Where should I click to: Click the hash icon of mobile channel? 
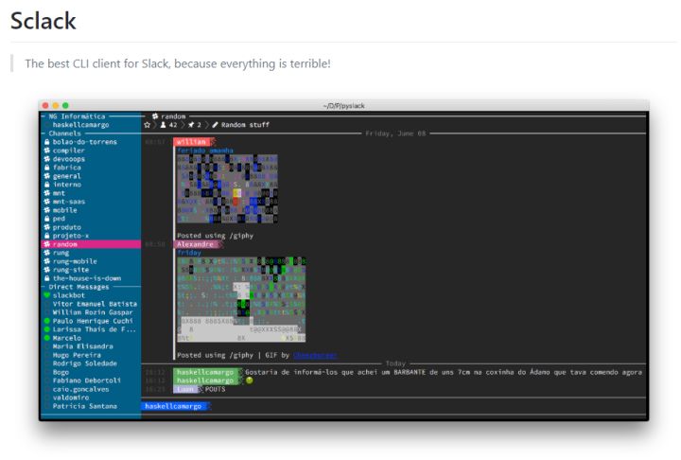click(x=47, y=210)
